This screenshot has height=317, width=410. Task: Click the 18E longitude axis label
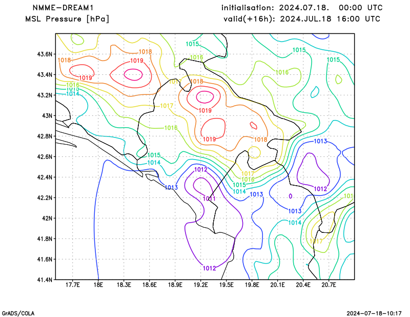[x=98, y=285]
